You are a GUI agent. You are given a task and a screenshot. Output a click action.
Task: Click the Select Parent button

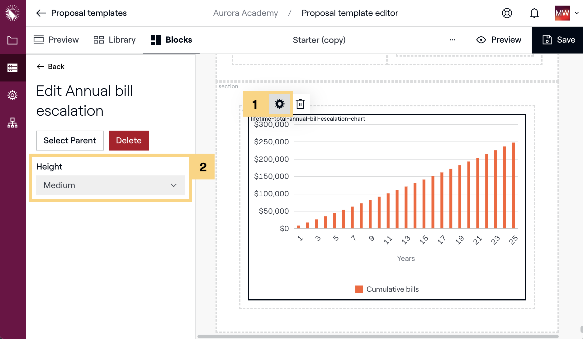(x=70, y=141)
